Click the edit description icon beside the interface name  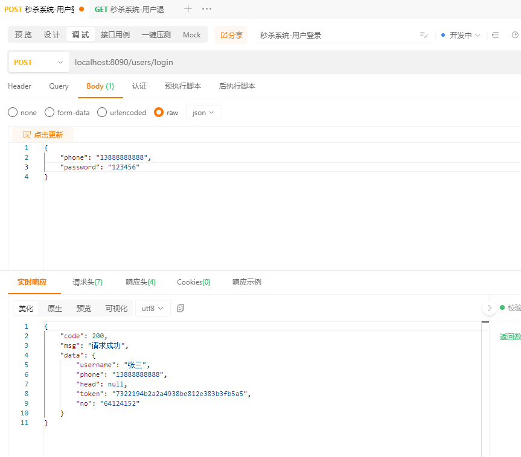pos(424,35)
